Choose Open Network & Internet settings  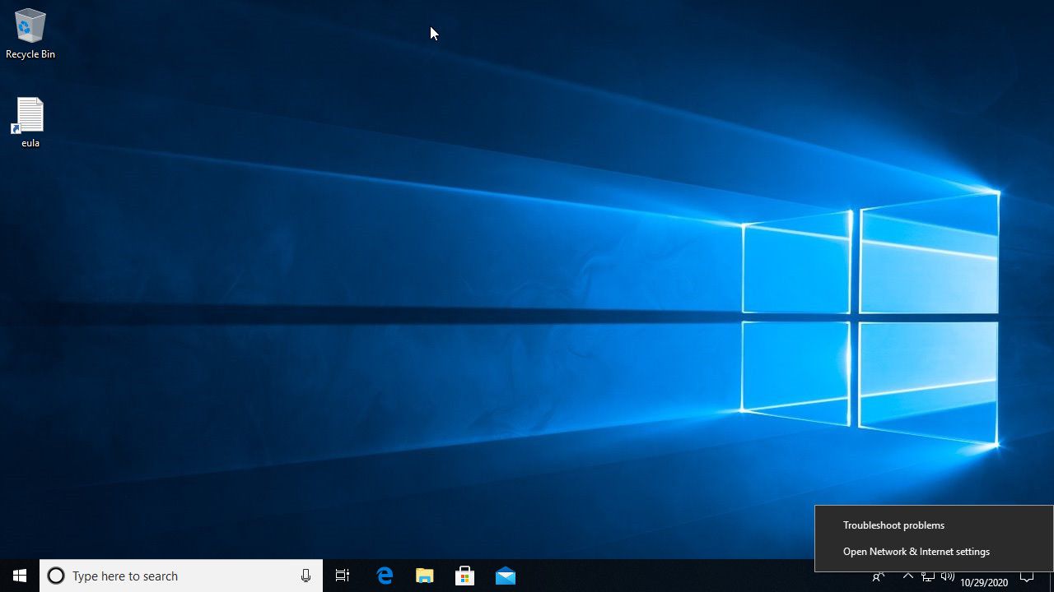click(916, 552)
